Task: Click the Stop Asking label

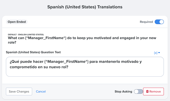Action: 123,91
